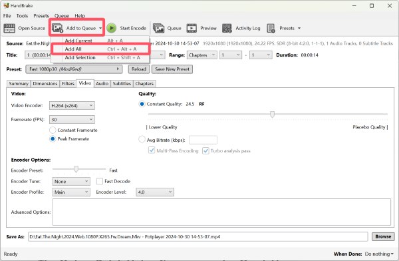Click the Reload preset button

(139, 69)
